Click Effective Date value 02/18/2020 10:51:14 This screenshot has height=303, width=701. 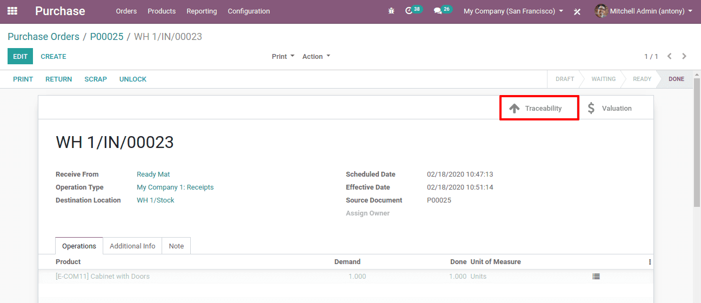460,187
